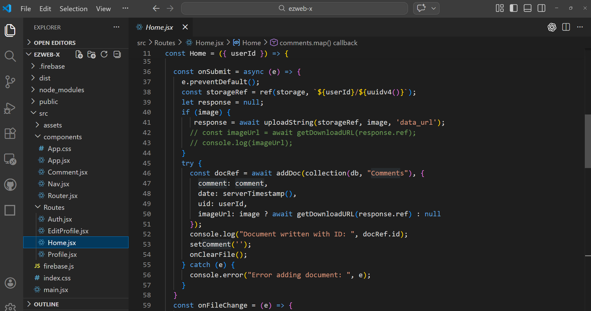591x311 pixels.
Task: Open Run and Debug view
Action: (10, 108)
